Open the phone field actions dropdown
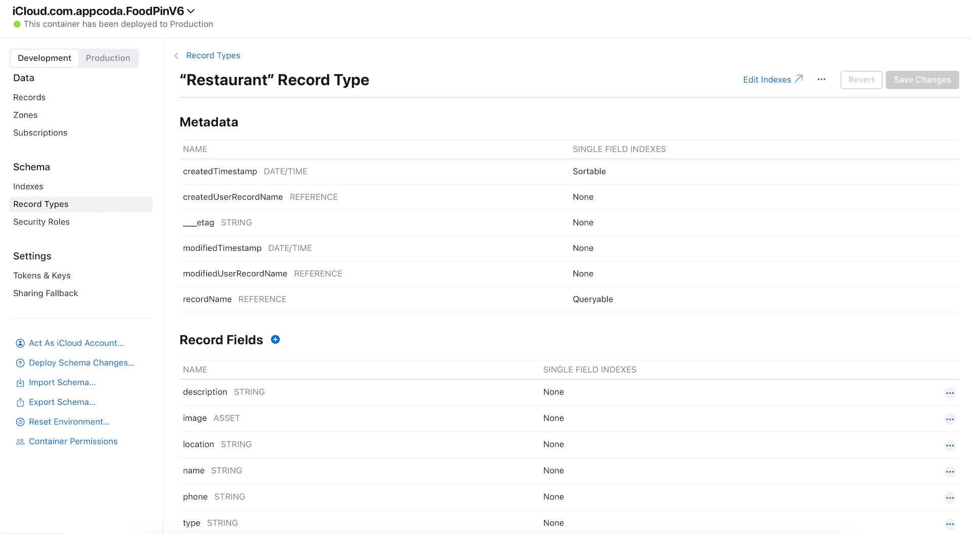This screenshot has width=973, height=534. (950, 498)
